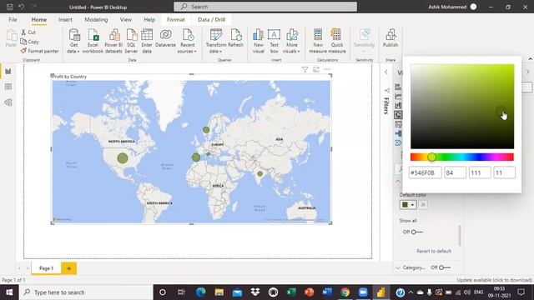Switch to Report view in left sidebar

coord(8,72)
